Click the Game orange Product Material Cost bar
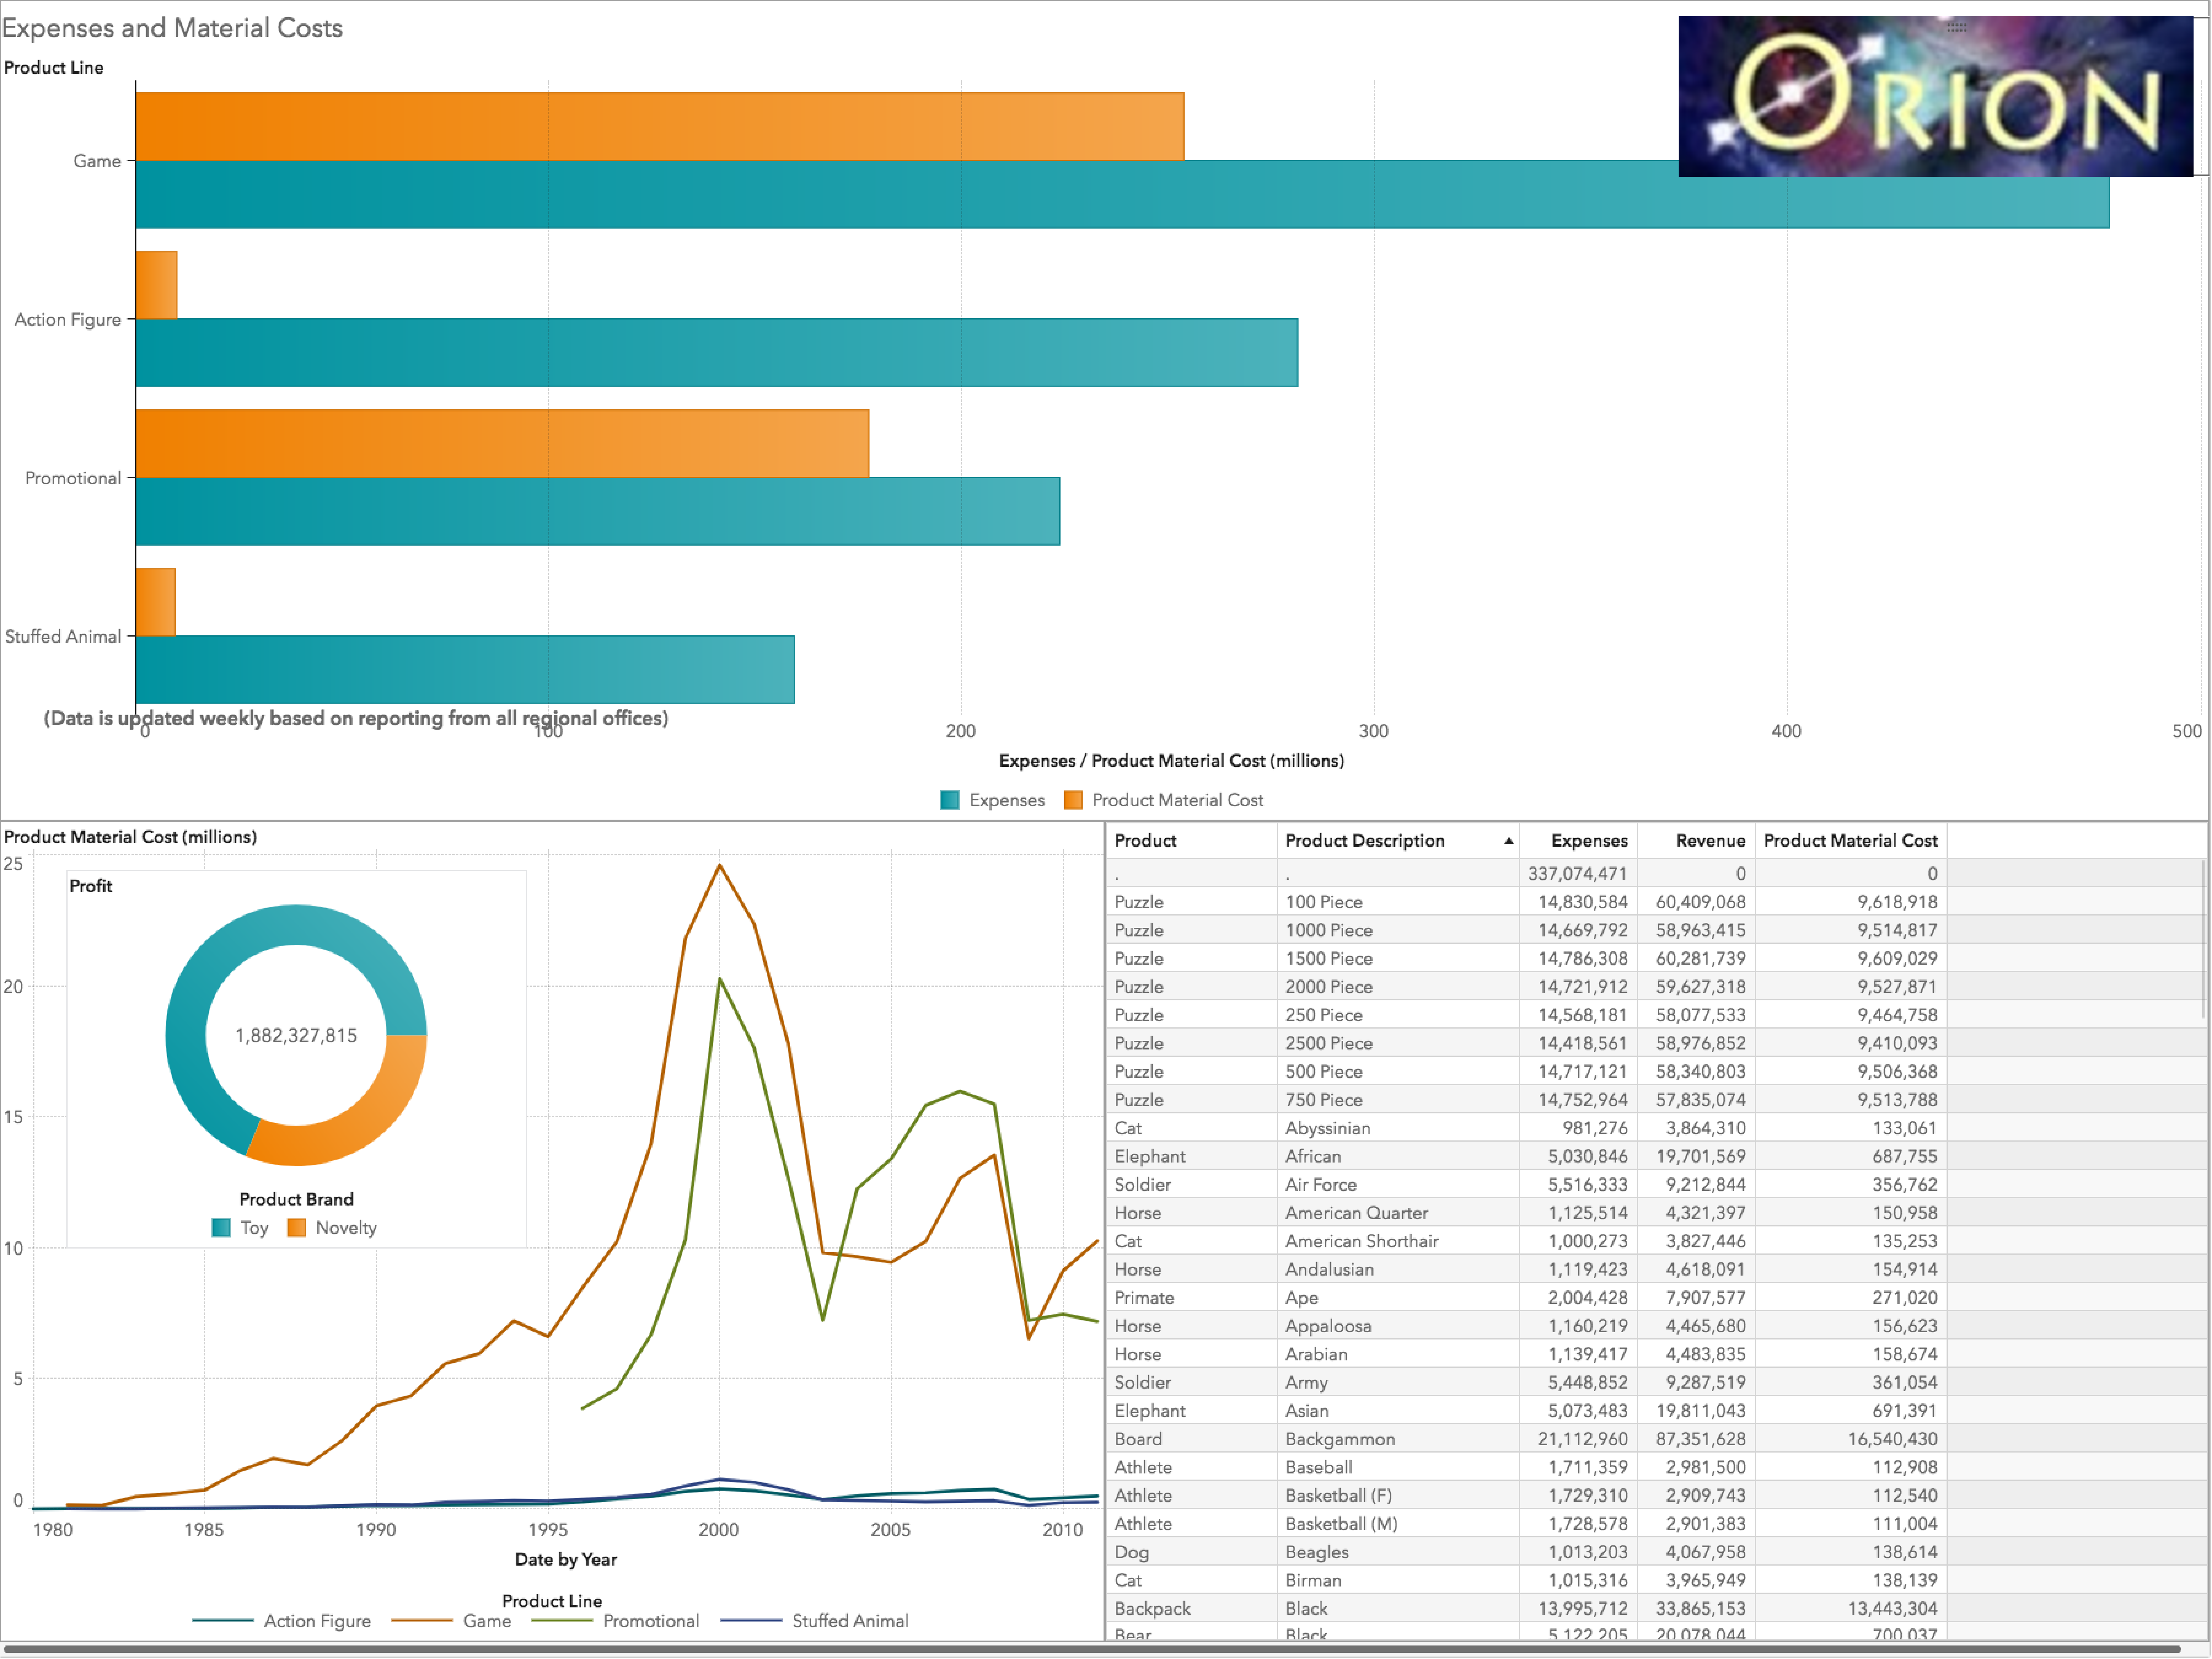Image resolution: width=2212 pixels, height=1659 pixels. [x=660, y=127]
